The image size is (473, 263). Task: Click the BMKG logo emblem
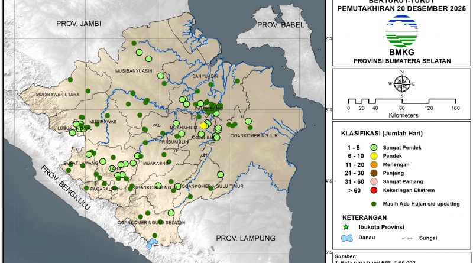[x=401, y=33]
